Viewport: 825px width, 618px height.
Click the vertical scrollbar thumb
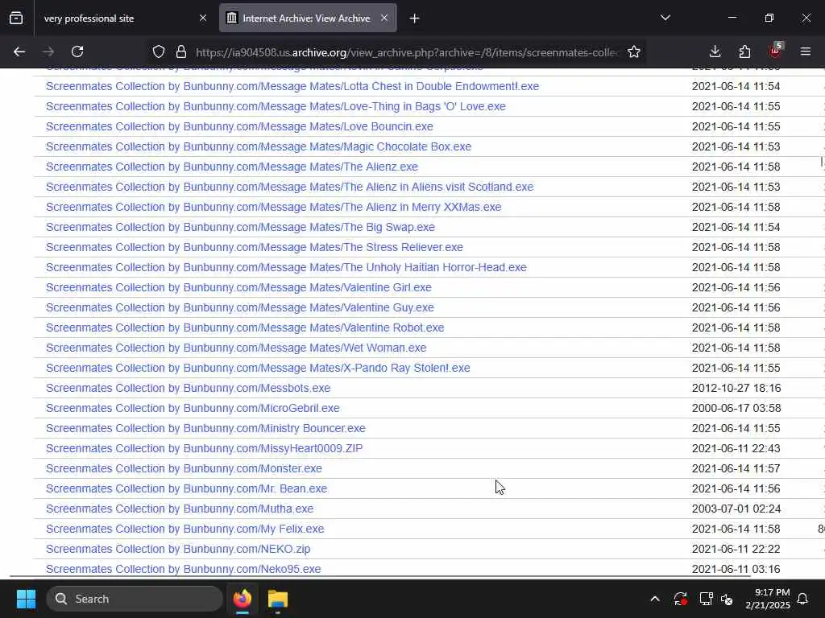point(822,161)
